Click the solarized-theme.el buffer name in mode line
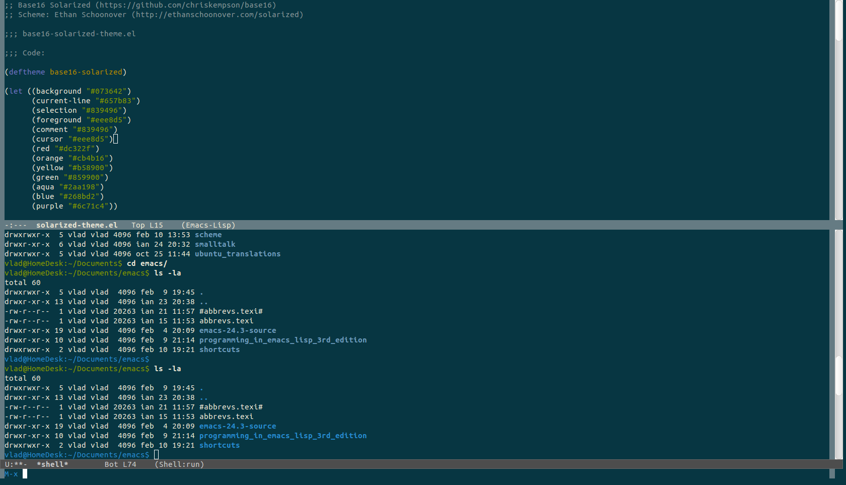 (77, 225)
